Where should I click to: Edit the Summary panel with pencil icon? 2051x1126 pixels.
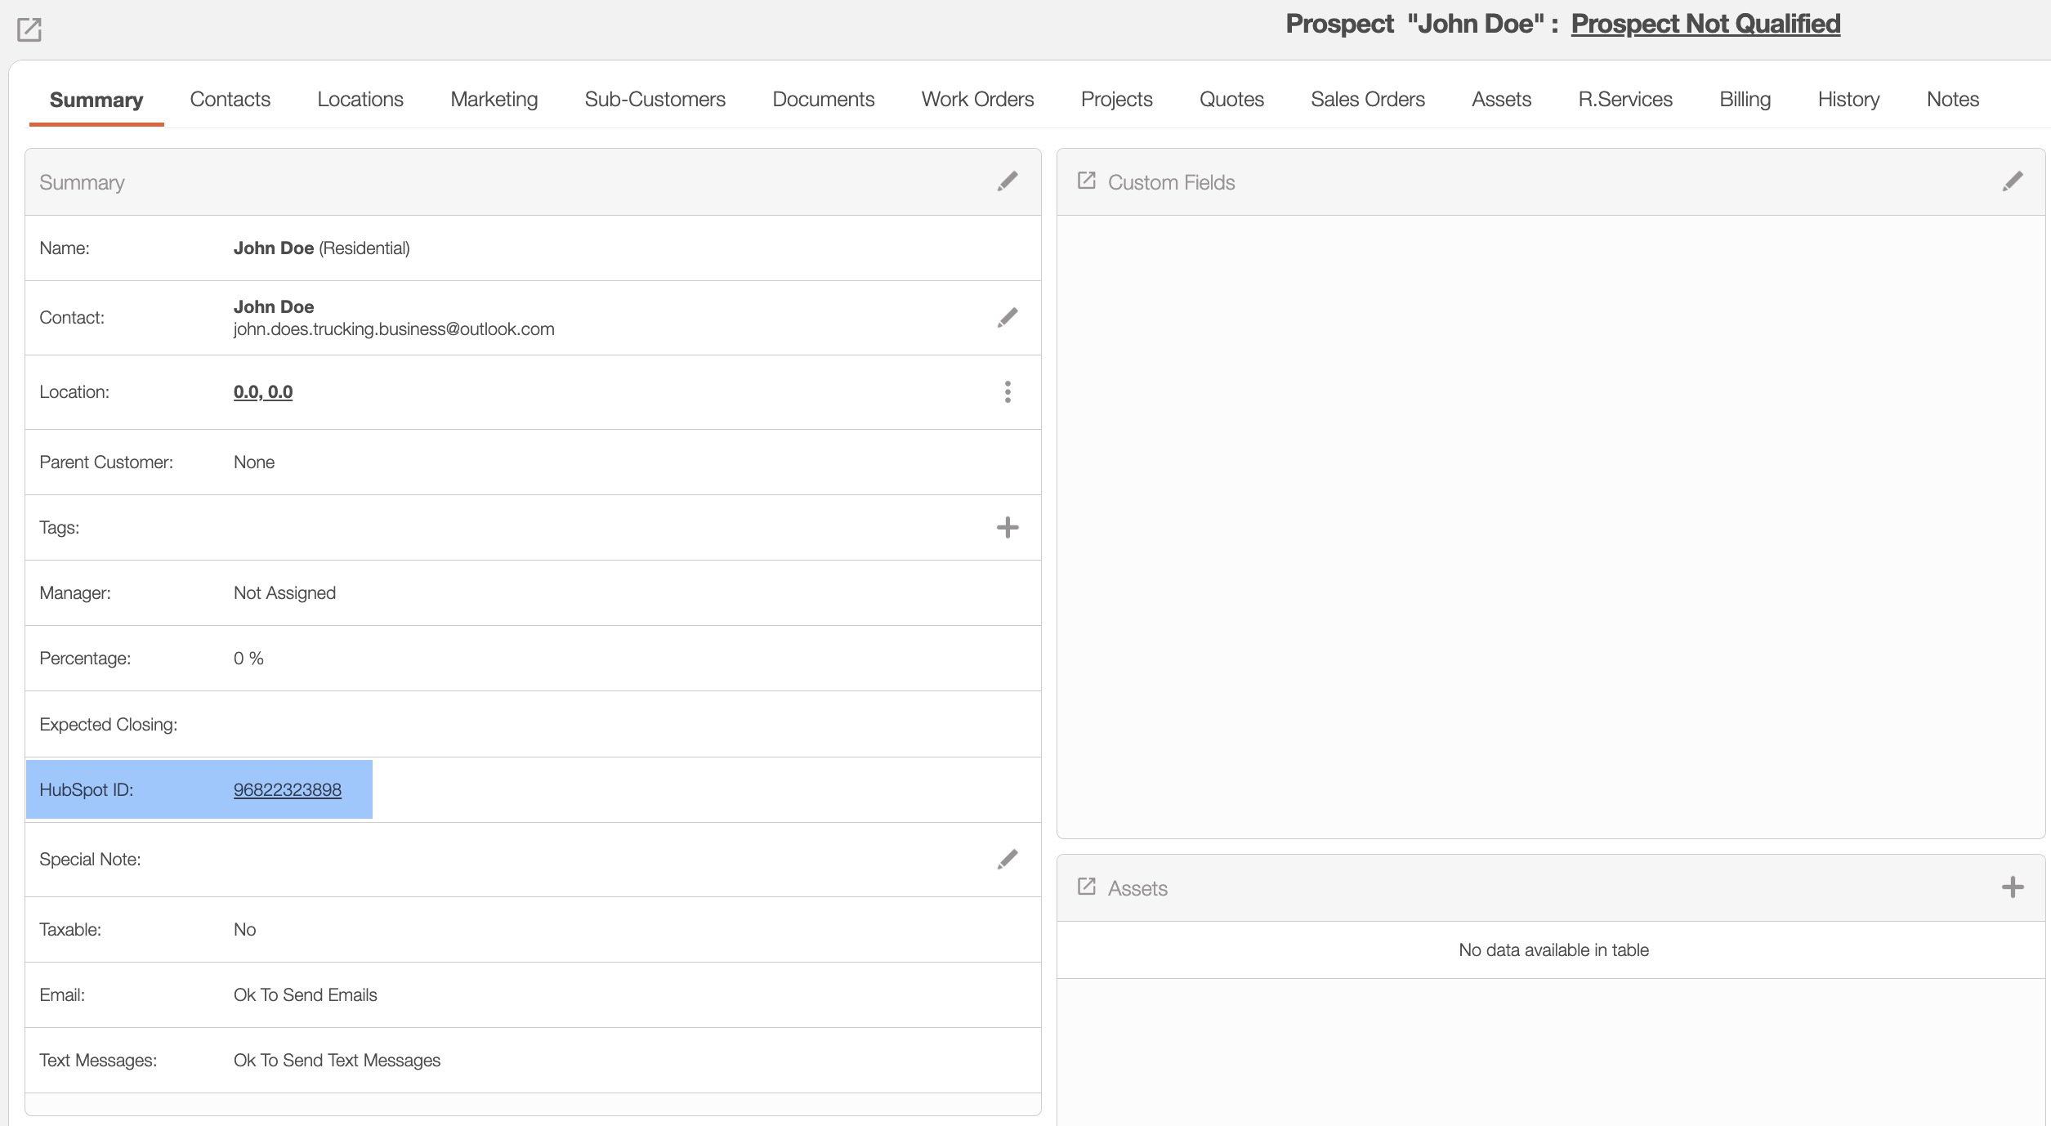1008,181
